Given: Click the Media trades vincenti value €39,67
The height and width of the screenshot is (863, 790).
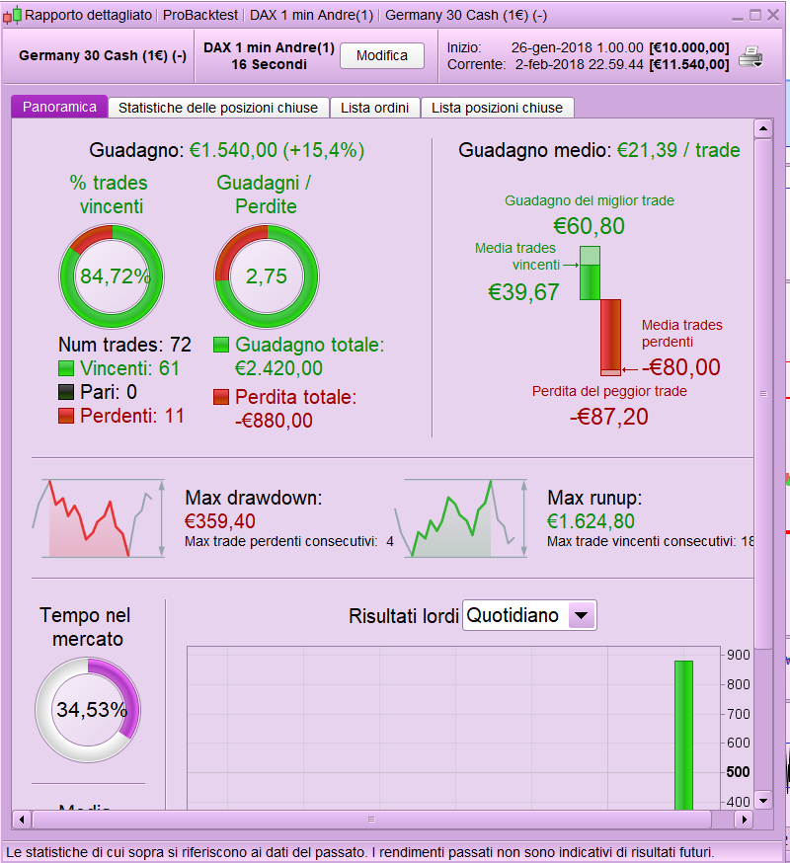Looking at the screenshot, I should (523, 292).
